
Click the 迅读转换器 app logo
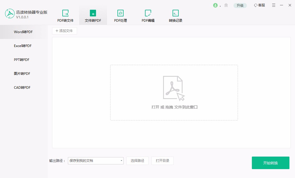tap(9, 13)
